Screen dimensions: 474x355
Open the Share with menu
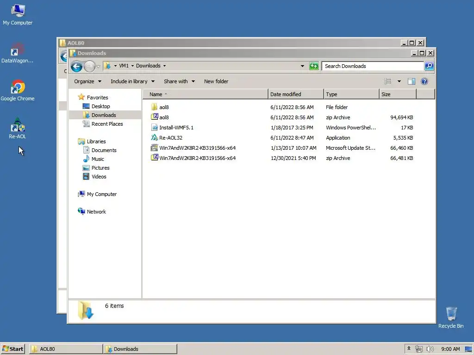179,81
